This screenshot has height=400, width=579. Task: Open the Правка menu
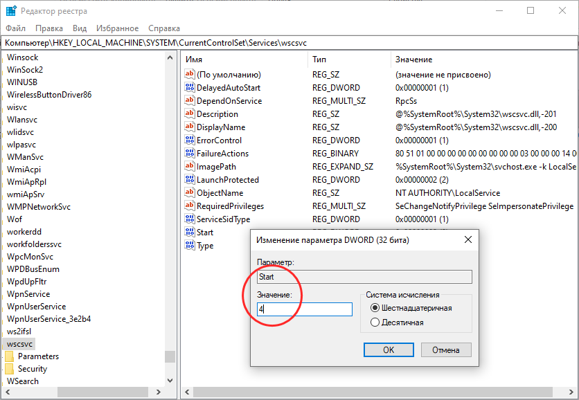(x=49, y=28)
